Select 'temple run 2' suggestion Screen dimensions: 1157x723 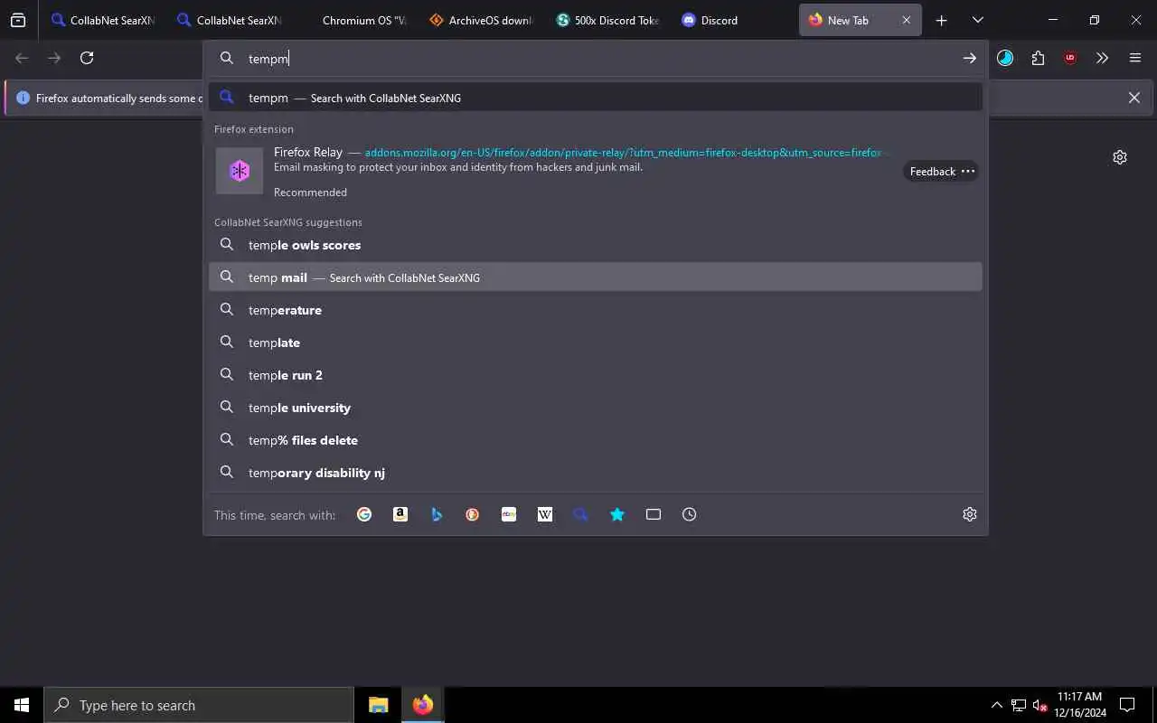(x=596, y=375)
